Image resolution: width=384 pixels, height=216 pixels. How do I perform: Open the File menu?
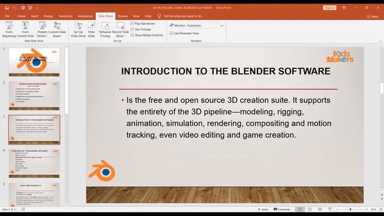click(7, 16)
